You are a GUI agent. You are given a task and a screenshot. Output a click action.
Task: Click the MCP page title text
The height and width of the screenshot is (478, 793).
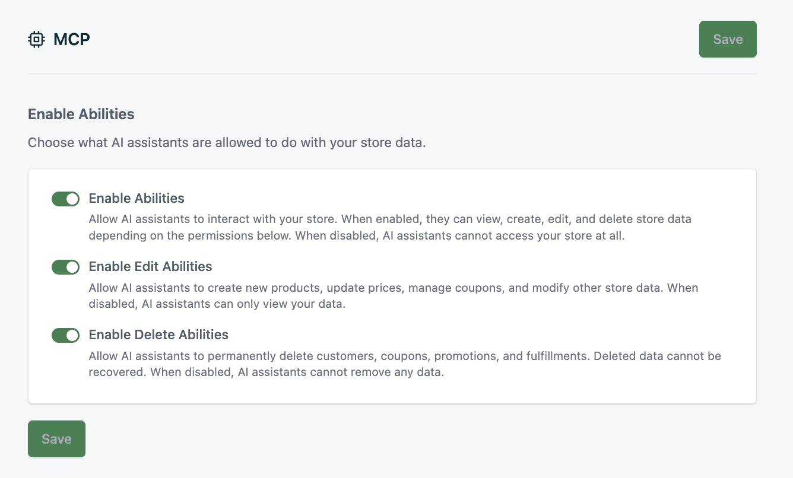tap(72, 40)
